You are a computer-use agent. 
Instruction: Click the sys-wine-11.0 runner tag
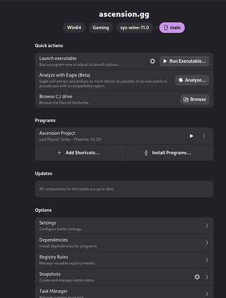coord(134,27)
